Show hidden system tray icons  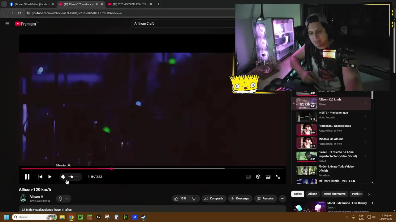pos(347,217)
